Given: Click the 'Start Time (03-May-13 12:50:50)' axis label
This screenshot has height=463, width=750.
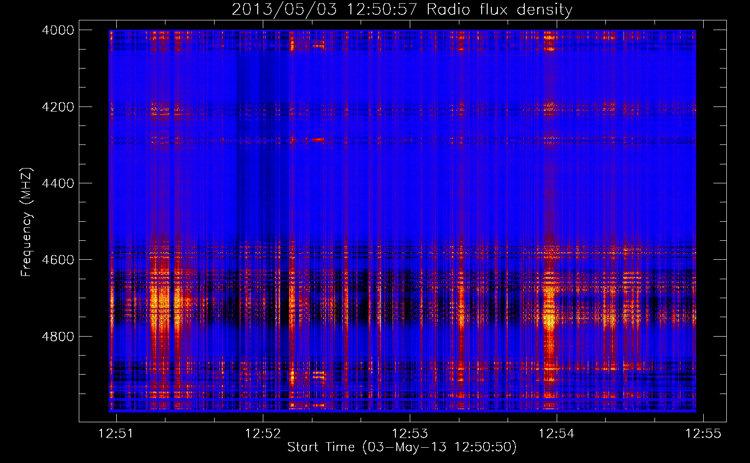Looking at the screenshot, I should [401, 447].
